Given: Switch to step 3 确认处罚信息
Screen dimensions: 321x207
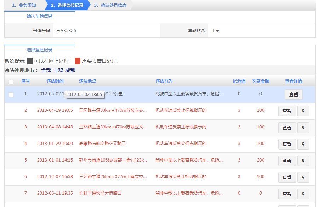Looking at the screenshot, I should tap(110, 5).
